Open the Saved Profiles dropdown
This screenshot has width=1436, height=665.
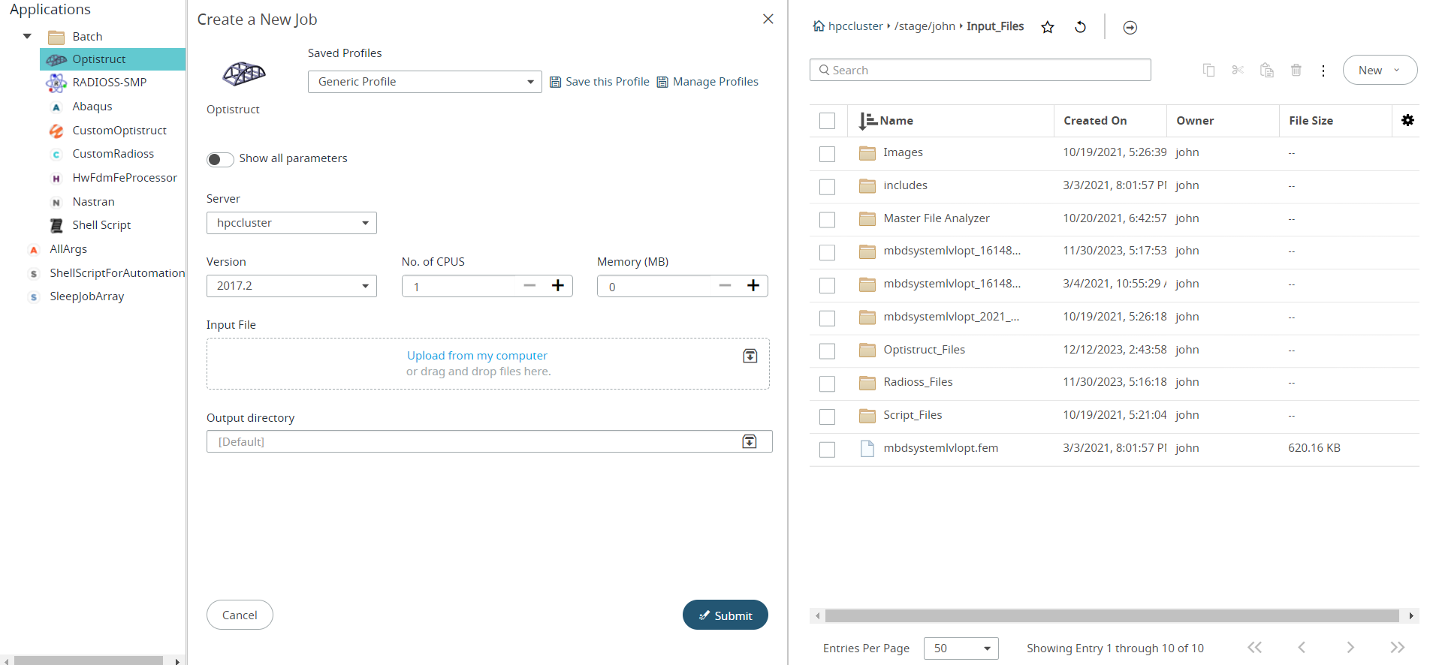424,82
